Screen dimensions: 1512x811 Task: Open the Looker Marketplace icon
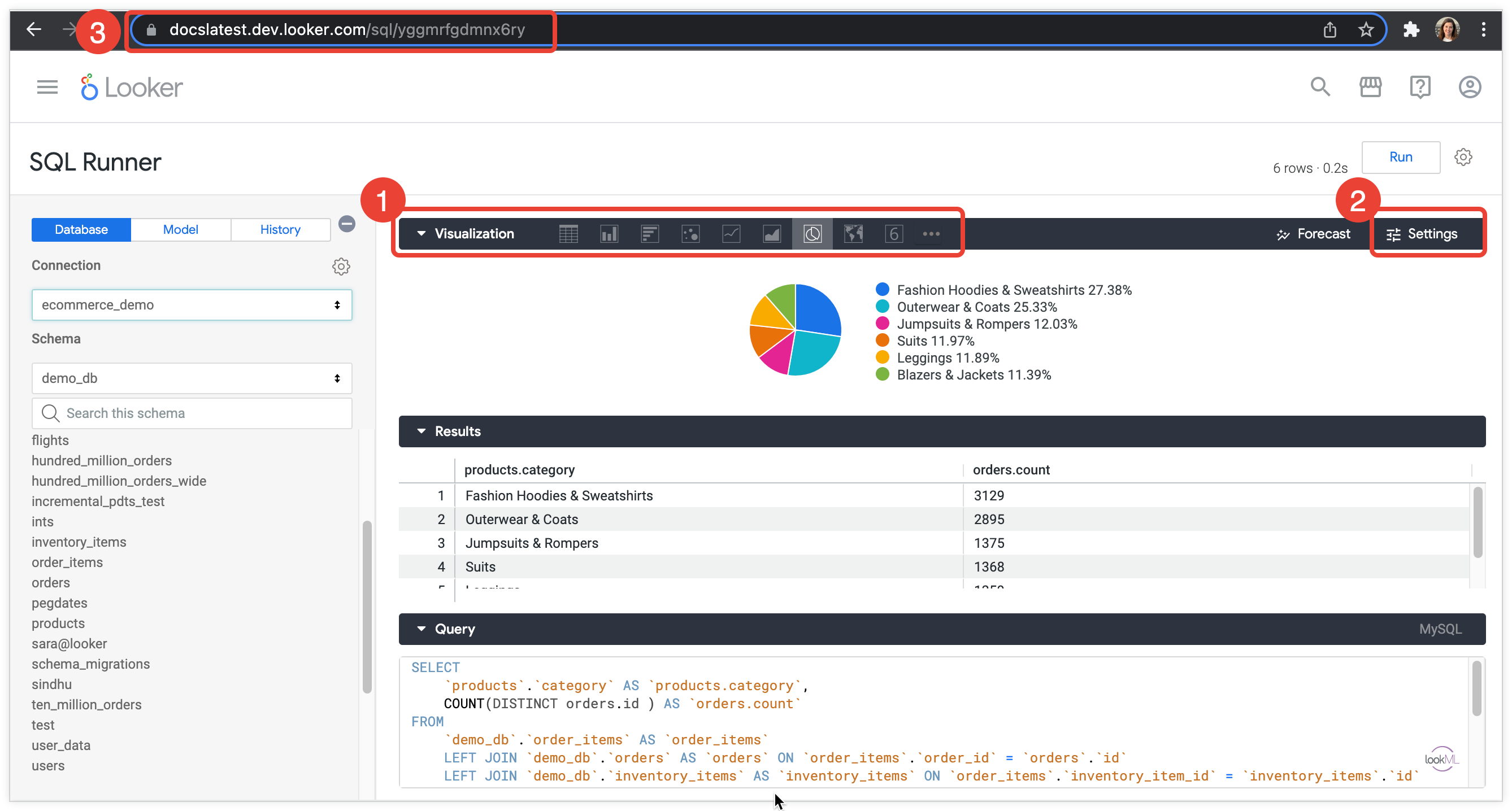[1370, 88]
